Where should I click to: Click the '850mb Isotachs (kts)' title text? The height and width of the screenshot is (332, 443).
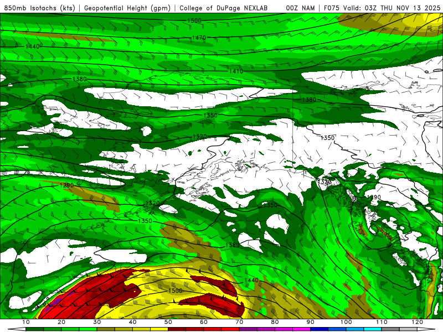[39, 8]
